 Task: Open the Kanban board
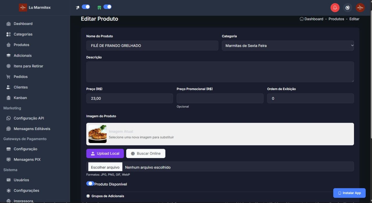(x=20, y=98)
